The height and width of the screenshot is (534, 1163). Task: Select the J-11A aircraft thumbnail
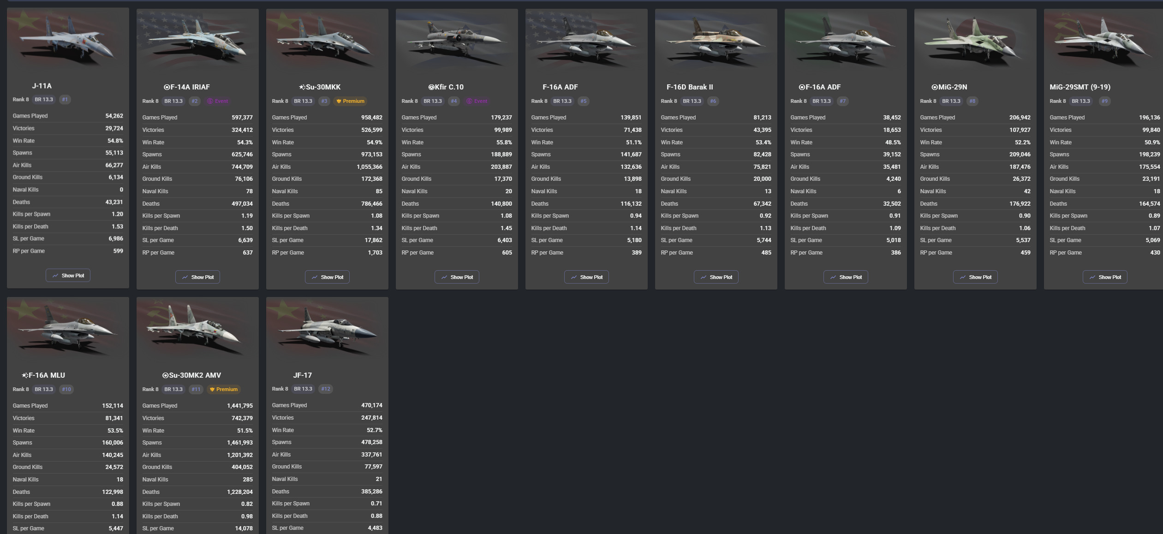coord(68,40)
